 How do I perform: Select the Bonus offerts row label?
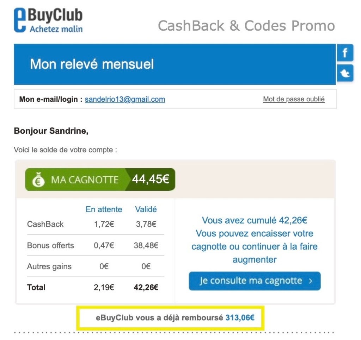(x=50, y=245)
